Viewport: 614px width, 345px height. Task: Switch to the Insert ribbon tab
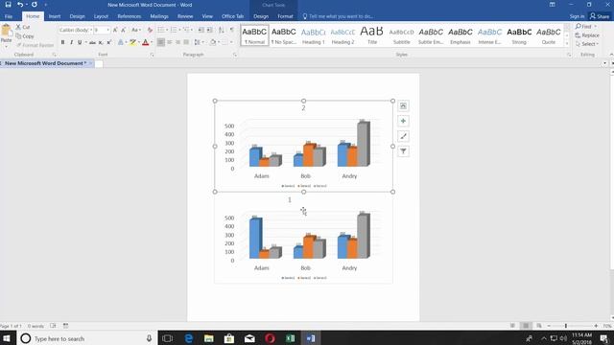[55, 16]
